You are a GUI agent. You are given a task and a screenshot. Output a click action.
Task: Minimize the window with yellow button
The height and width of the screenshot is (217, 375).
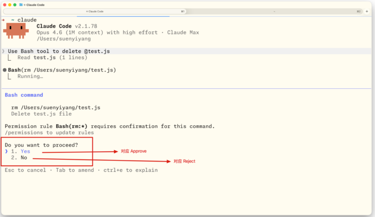pyautogui.click(x=10, y=5)
